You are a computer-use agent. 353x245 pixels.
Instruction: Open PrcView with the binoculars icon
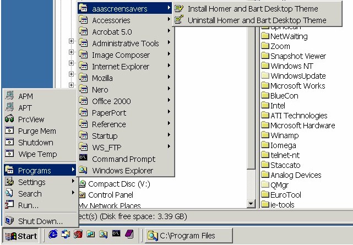pyautogui.click(x=40, y=119)
